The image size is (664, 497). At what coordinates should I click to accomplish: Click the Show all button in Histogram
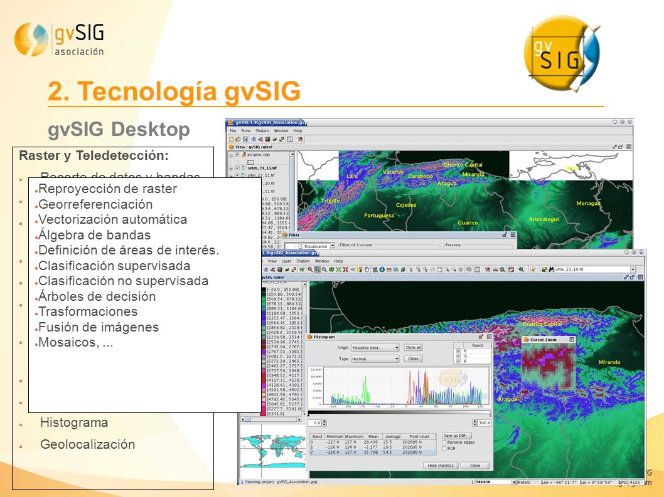click(414, 348)
